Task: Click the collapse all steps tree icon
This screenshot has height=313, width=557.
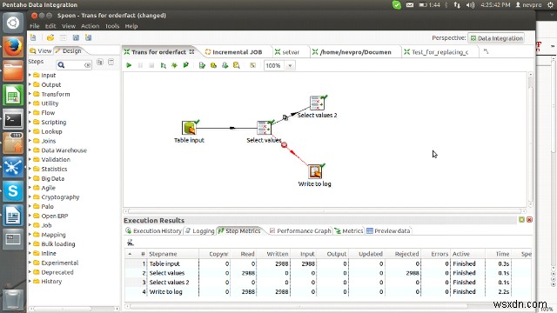Action: pyautogui.click(x=111, y=62)
